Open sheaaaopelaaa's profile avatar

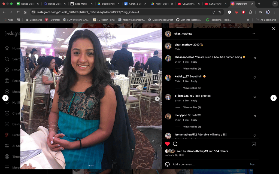pos(168,58)
